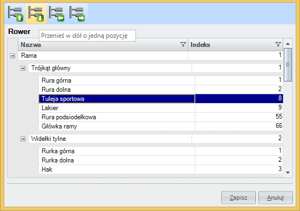Viewport: 300px width, 211px height.
Task: Click index value 9 of Lakier
Action: click(280, 107)
